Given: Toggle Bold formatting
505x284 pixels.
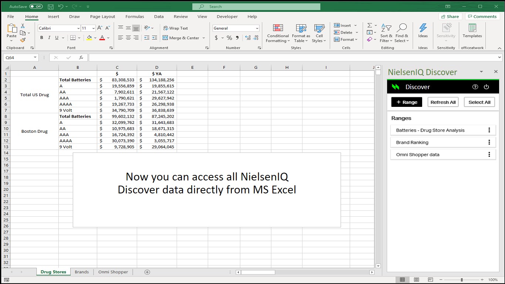Looking at the screenshot, I should click(x=42, y=38).
